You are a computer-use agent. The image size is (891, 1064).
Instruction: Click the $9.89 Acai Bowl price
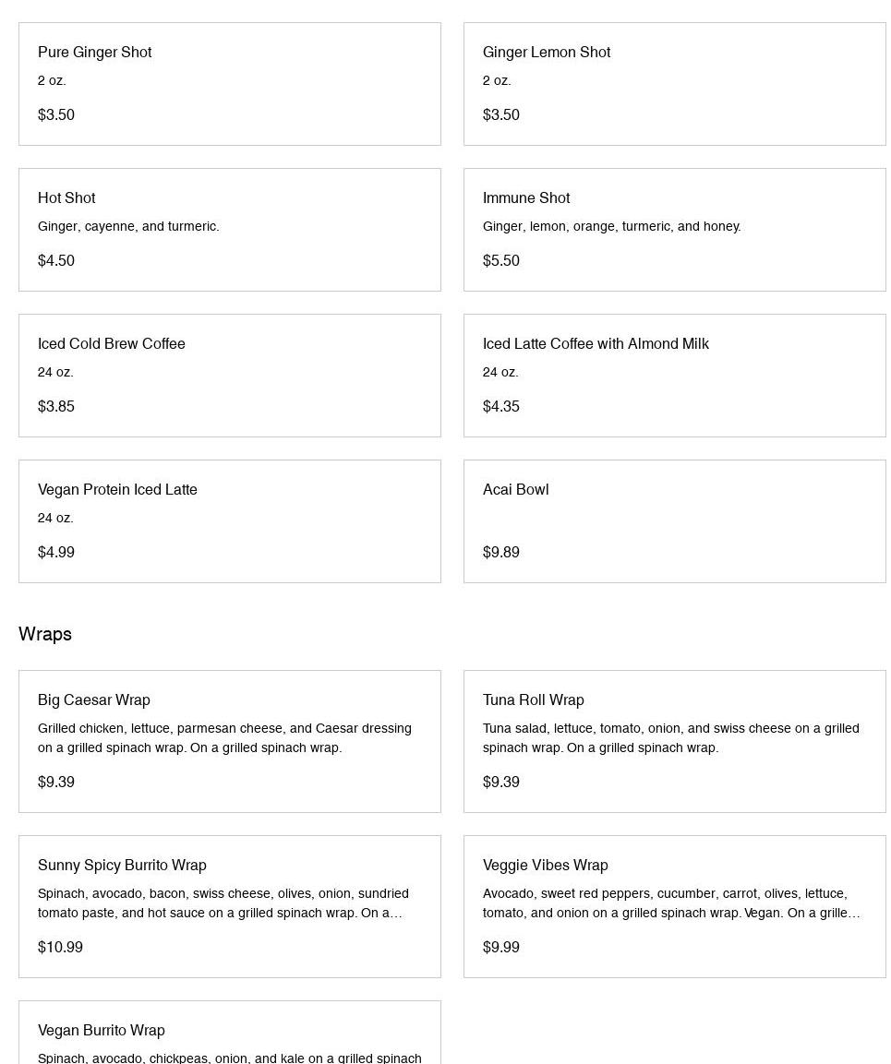coord(501,553)
